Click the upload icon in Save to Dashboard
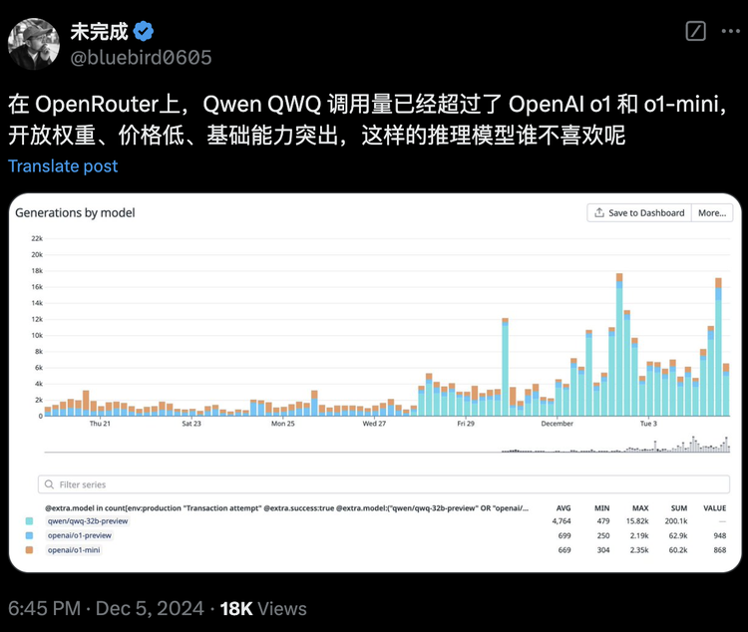The image size is (748, 632). (x=599, y=212)
